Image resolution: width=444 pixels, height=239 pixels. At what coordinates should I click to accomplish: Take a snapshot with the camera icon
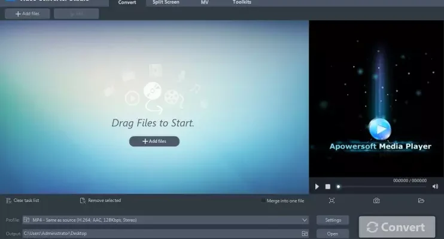pyautogui.click(x=376, y=201)
